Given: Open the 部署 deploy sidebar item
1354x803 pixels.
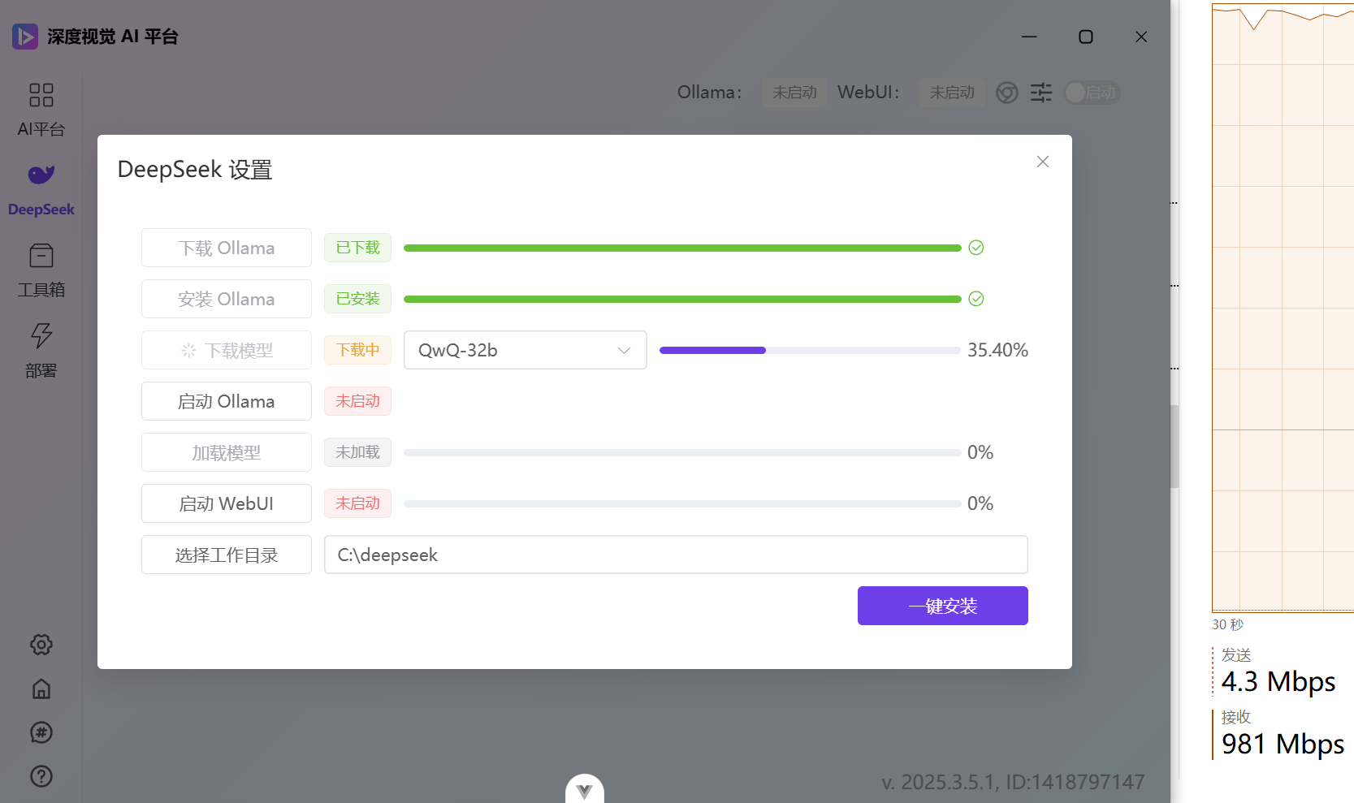Looking at the screenshot, I should (x=41, y=351).
